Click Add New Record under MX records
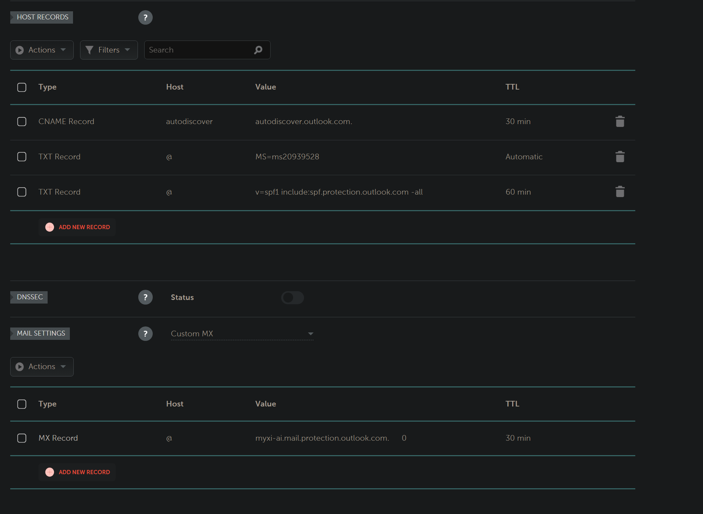 click(78, 472)
